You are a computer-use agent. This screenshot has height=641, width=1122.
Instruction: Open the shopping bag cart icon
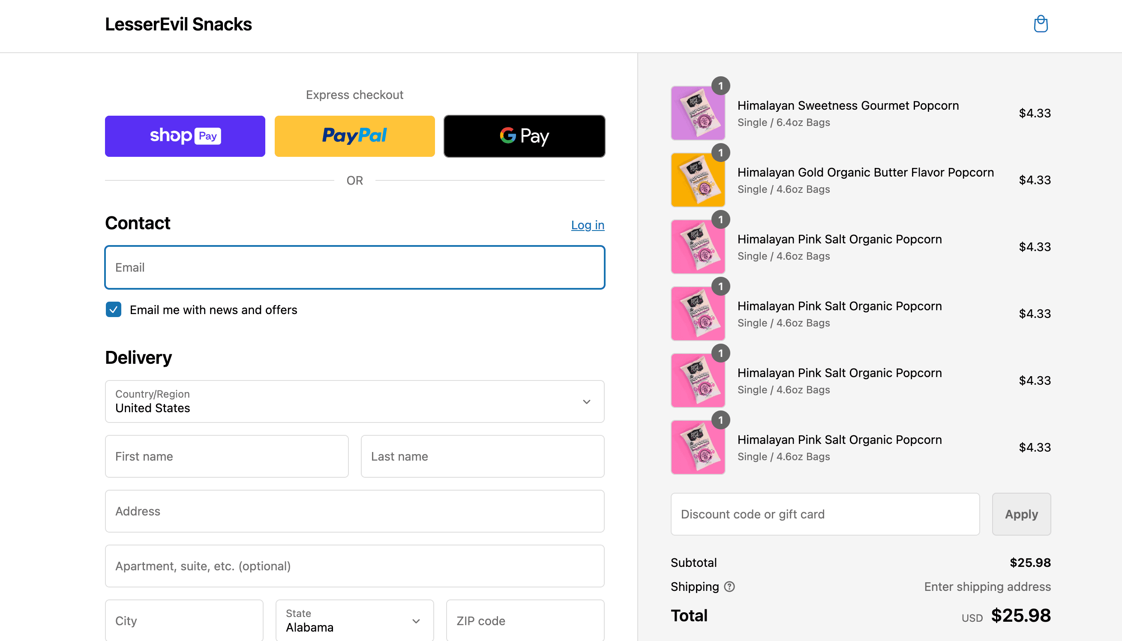tap(1041, 24)
